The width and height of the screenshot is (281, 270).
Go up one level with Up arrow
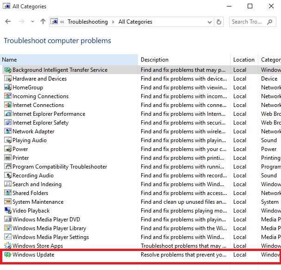coord(43,22)
